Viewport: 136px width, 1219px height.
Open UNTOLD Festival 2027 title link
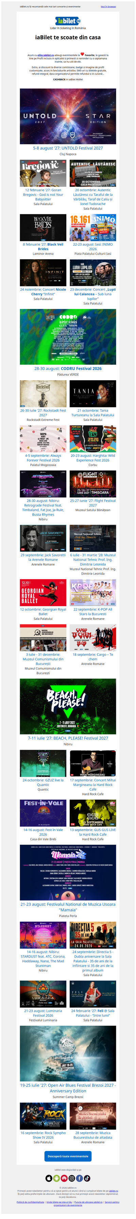(x=68, y=148)
